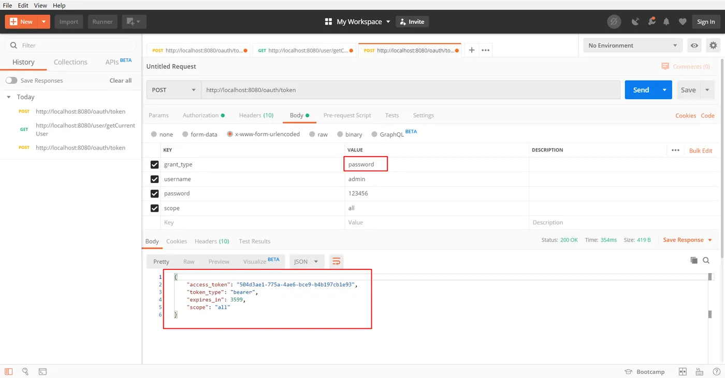Open the Save button dropdown arrow

point(707,90)
